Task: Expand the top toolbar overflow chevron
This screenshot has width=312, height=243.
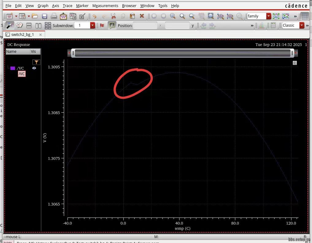Action: click(x=295, y=16)
